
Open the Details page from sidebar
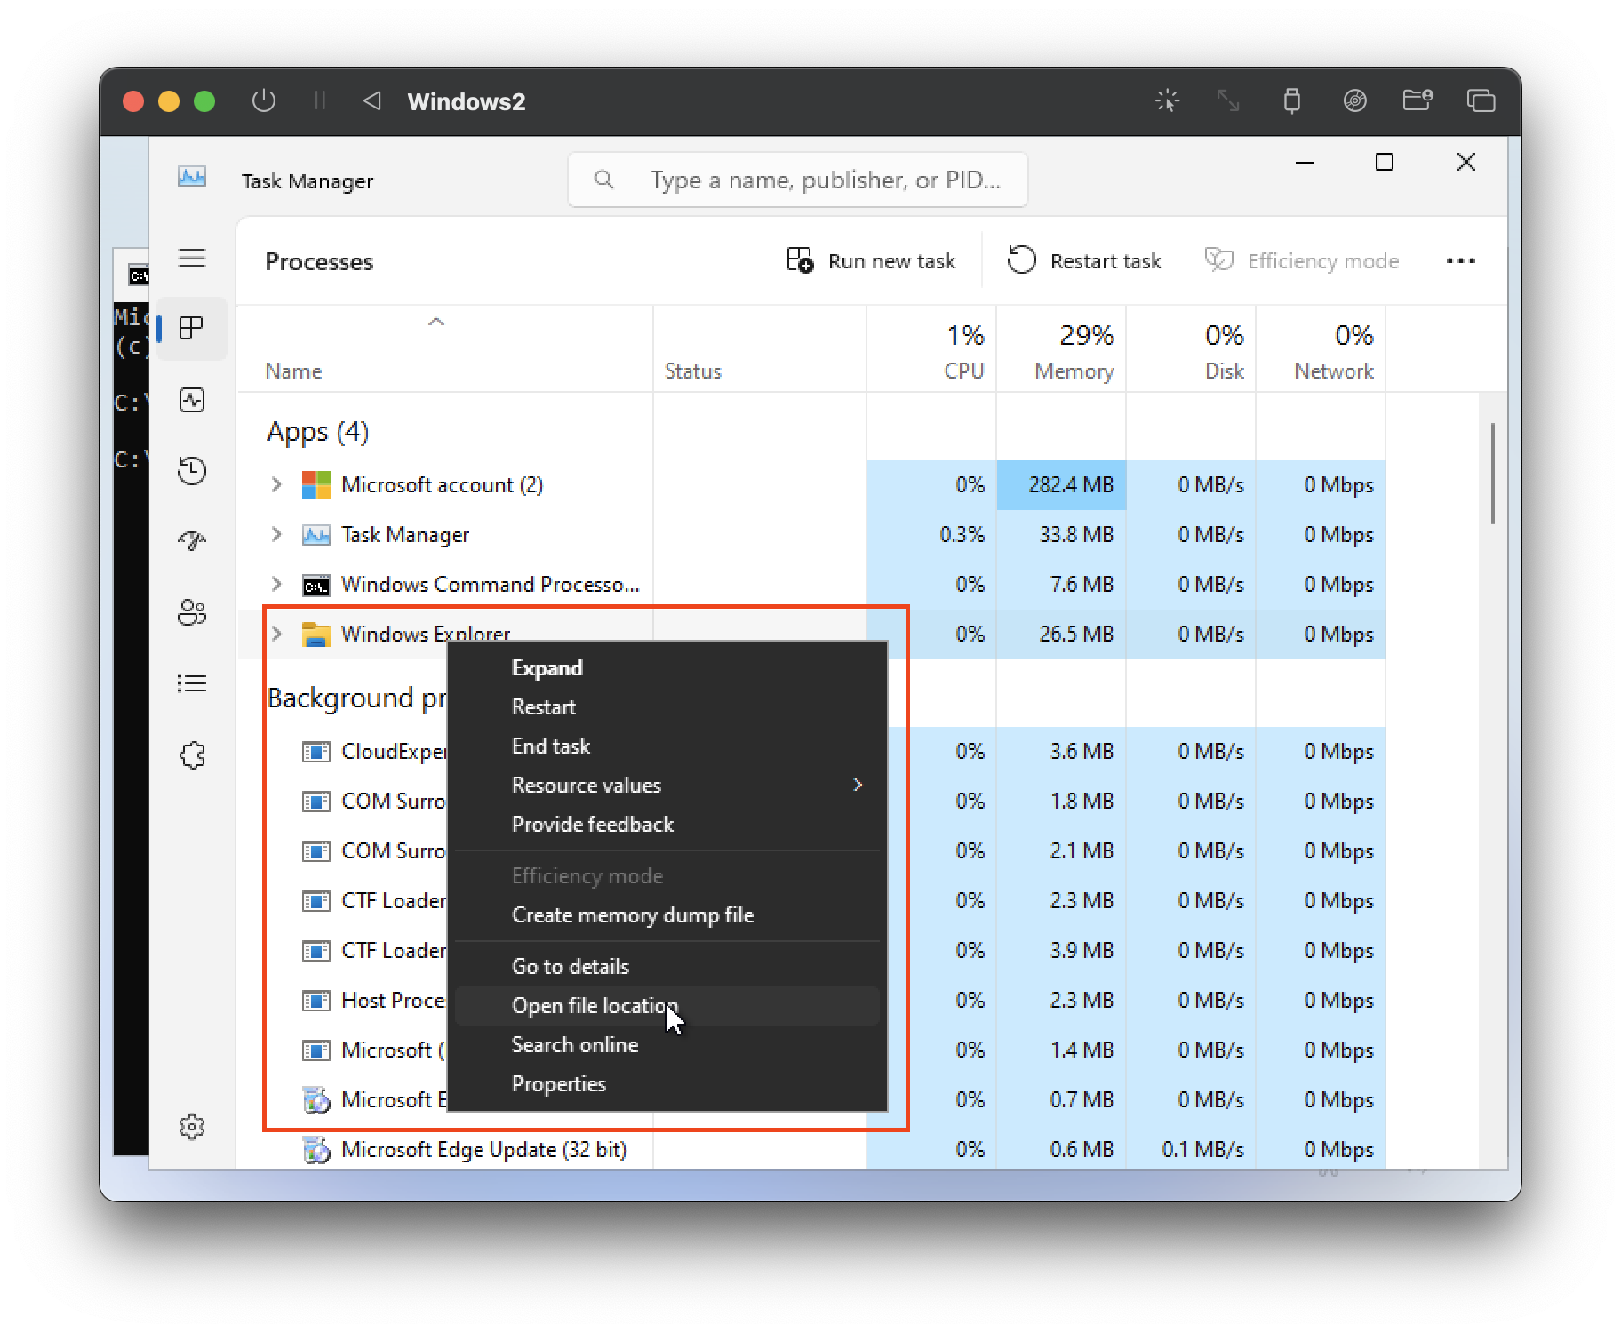pos(192,683)
